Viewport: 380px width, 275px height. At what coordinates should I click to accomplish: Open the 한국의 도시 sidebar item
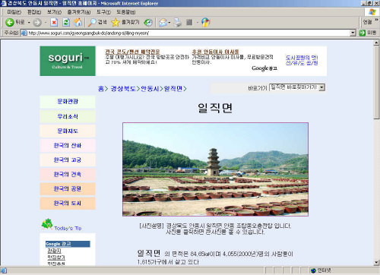click(x=68, y=203)
